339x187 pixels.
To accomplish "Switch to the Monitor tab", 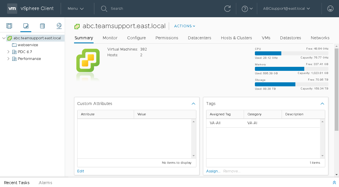I will coord(110,38).
